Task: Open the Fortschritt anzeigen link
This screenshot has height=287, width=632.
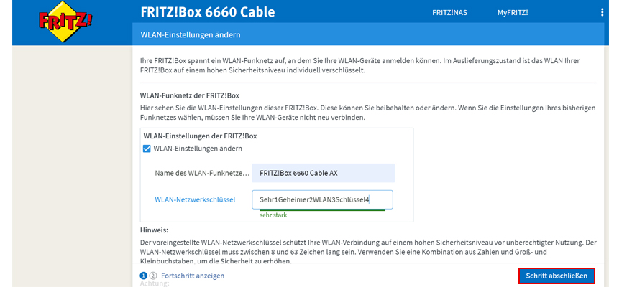Action: (x=193, y=276)
